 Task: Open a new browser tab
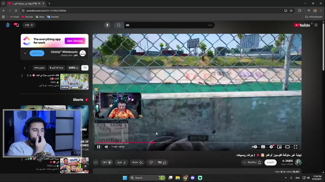coord(49,3)
